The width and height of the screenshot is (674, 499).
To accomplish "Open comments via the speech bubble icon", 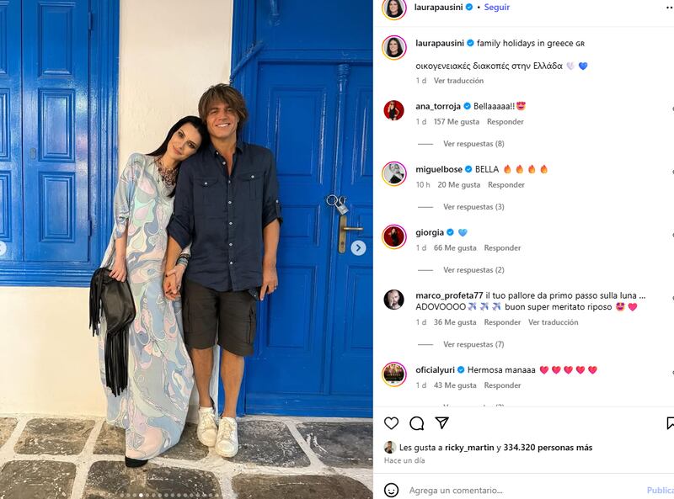I will (x=416, y=423).
